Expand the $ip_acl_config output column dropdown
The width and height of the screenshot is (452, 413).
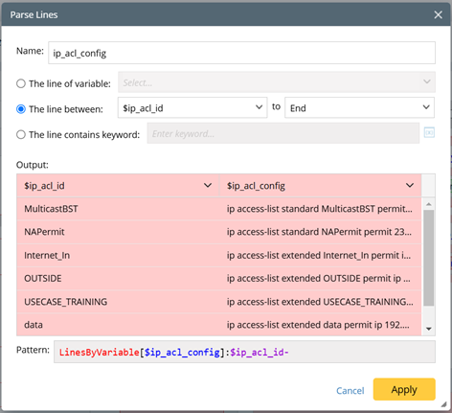tap(410, 185)
